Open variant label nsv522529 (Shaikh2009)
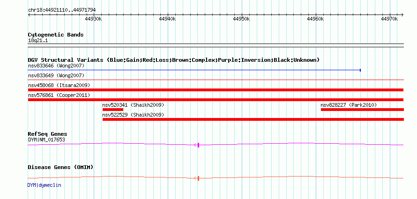The width and height of the screenshot is (417, 199). coord(133,115)
